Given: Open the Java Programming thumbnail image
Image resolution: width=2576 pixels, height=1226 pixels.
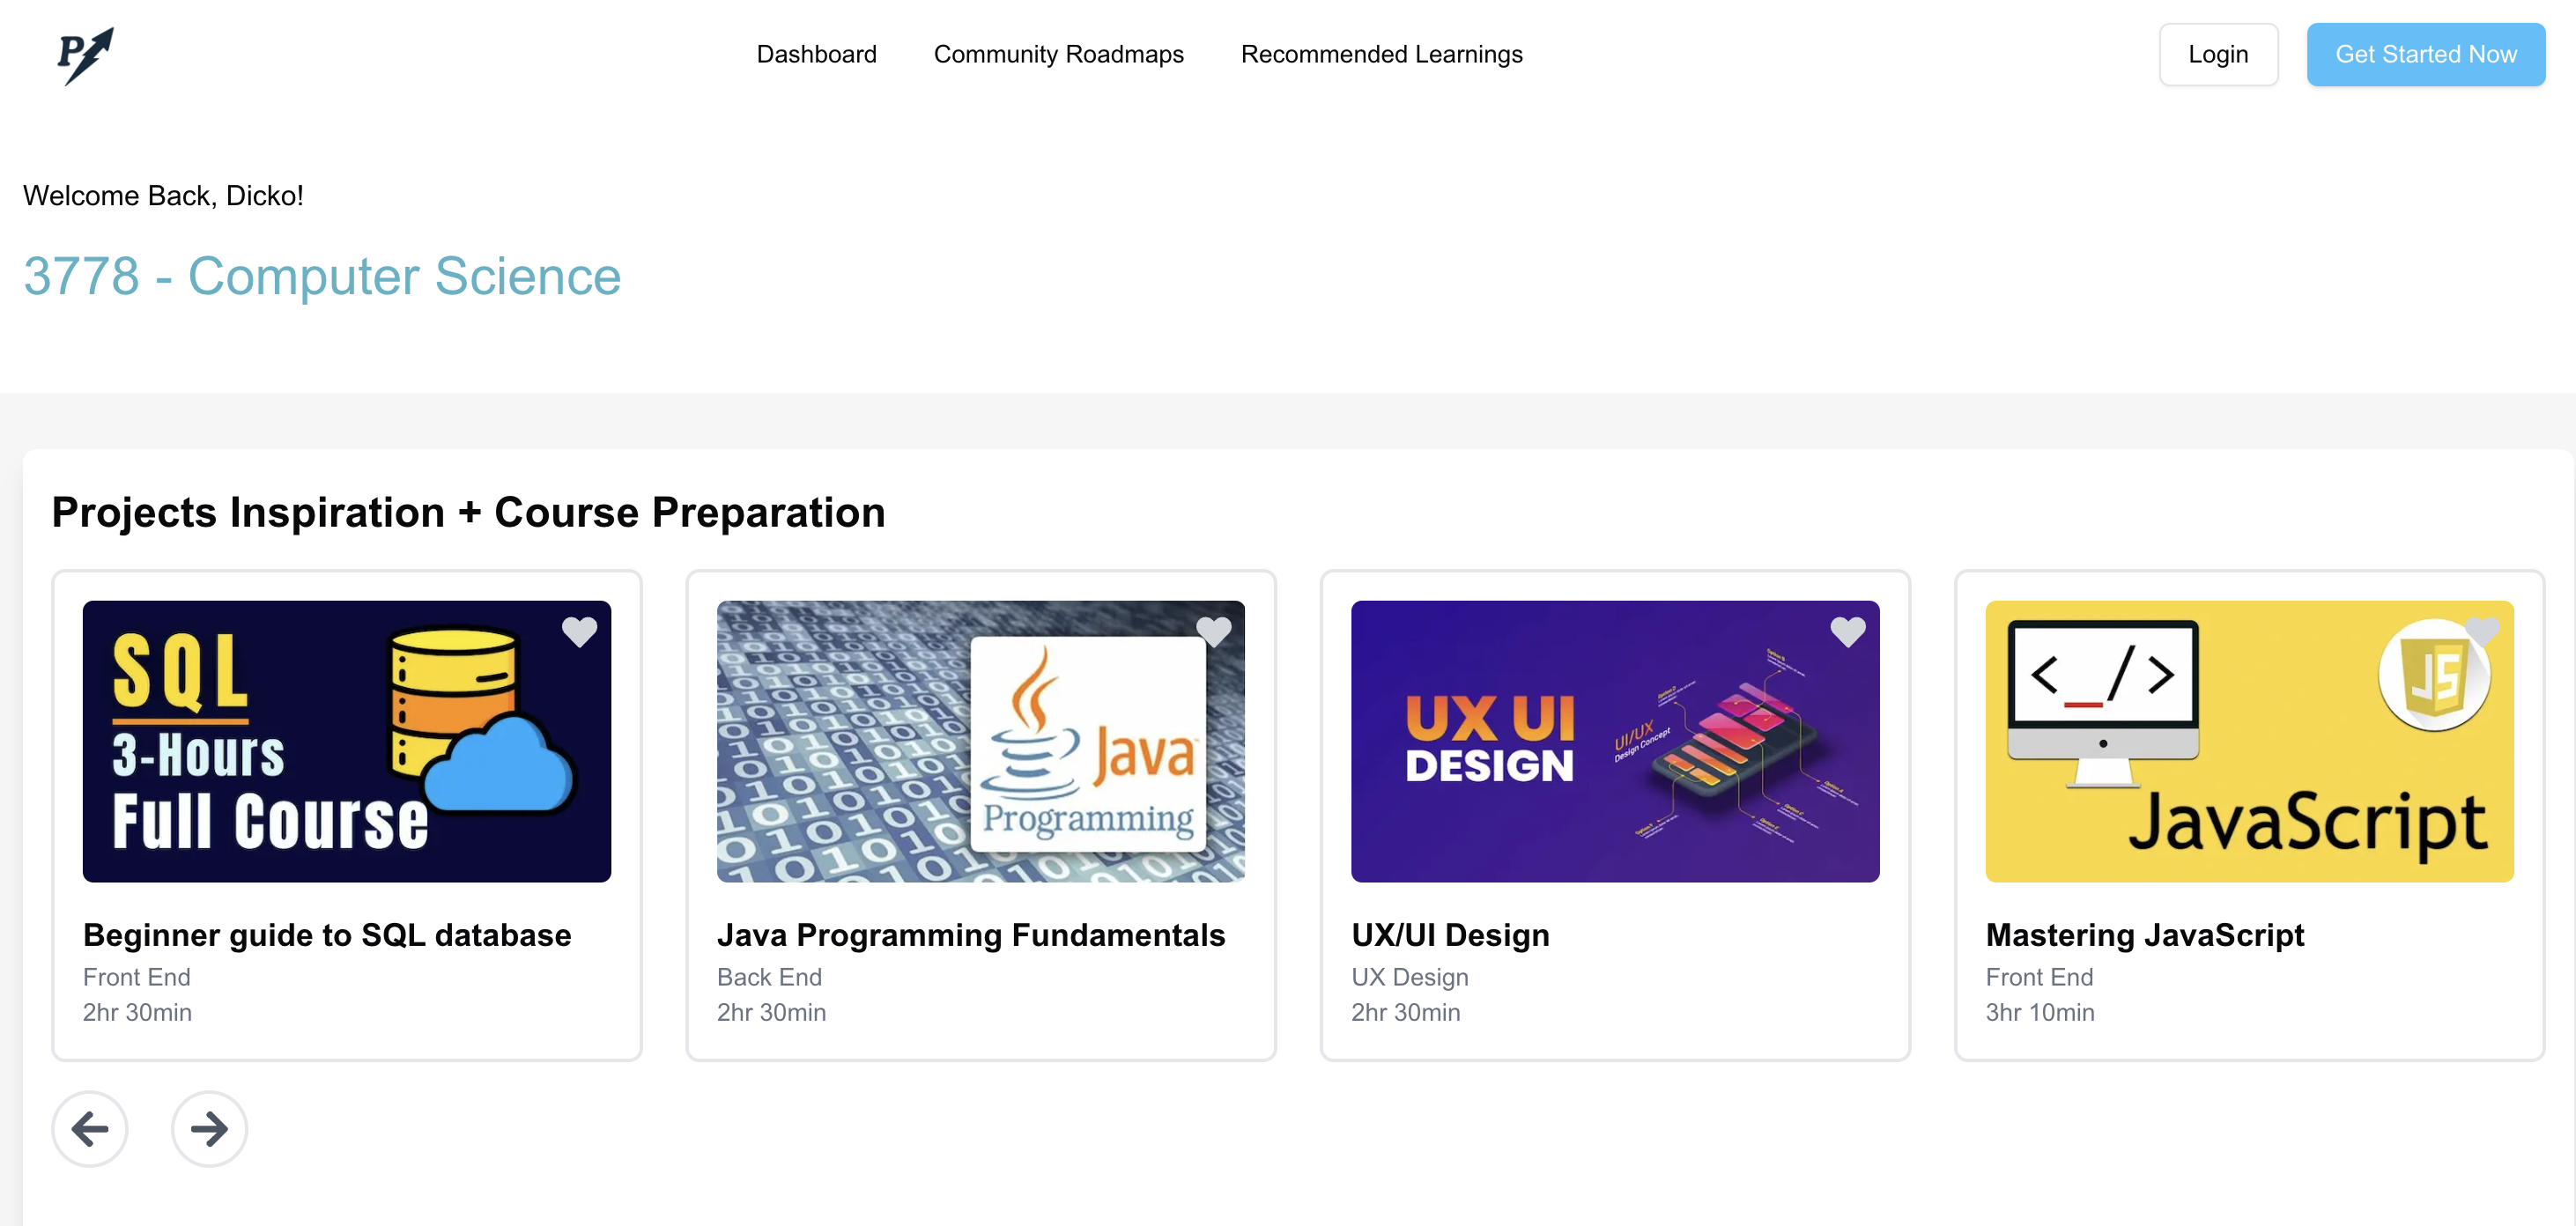Looking at the screenshot, I should pos(980,741).
